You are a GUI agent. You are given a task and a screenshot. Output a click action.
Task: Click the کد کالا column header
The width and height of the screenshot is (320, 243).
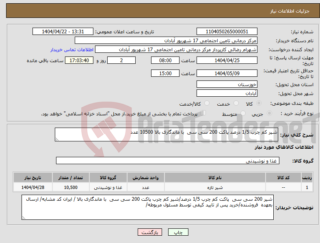tap(283, 178)
